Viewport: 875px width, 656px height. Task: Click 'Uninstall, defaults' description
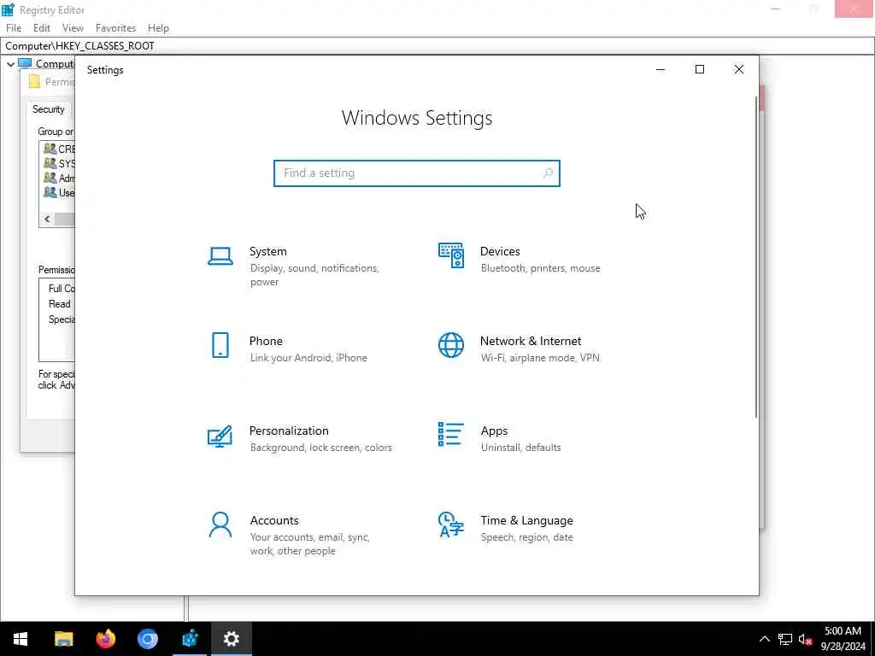[x=520, y=448]
